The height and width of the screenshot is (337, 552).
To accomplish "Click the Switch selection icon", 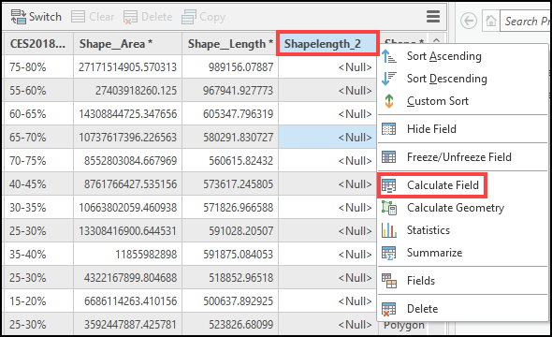I will [x=19, y=17].
